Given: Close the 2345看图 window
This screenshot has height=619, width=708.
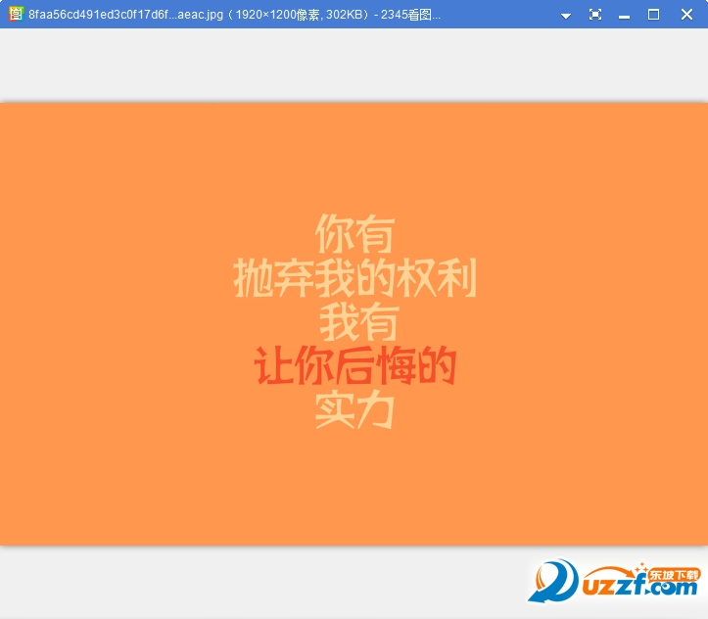Looking at the screenshot, I should pyautogui.click(x=686, y=15).
